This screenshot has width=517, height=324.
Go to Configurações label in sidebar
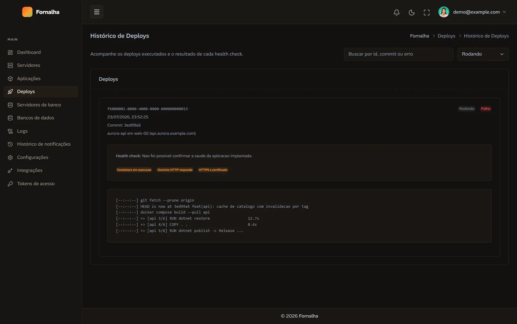click(33, 157)
